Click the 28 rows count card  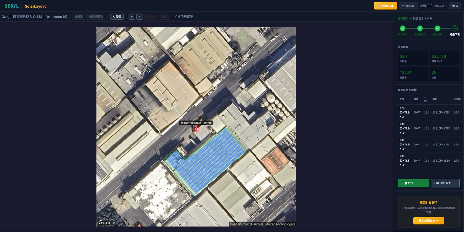(x=445, y=74)
